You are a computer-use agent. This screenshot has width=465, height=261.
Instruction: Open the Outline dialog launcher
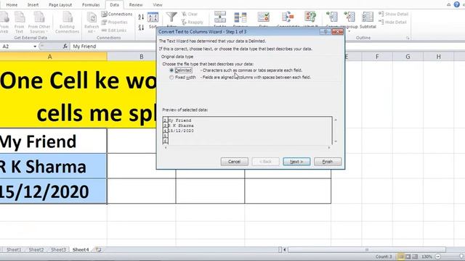tap(408, 38)
